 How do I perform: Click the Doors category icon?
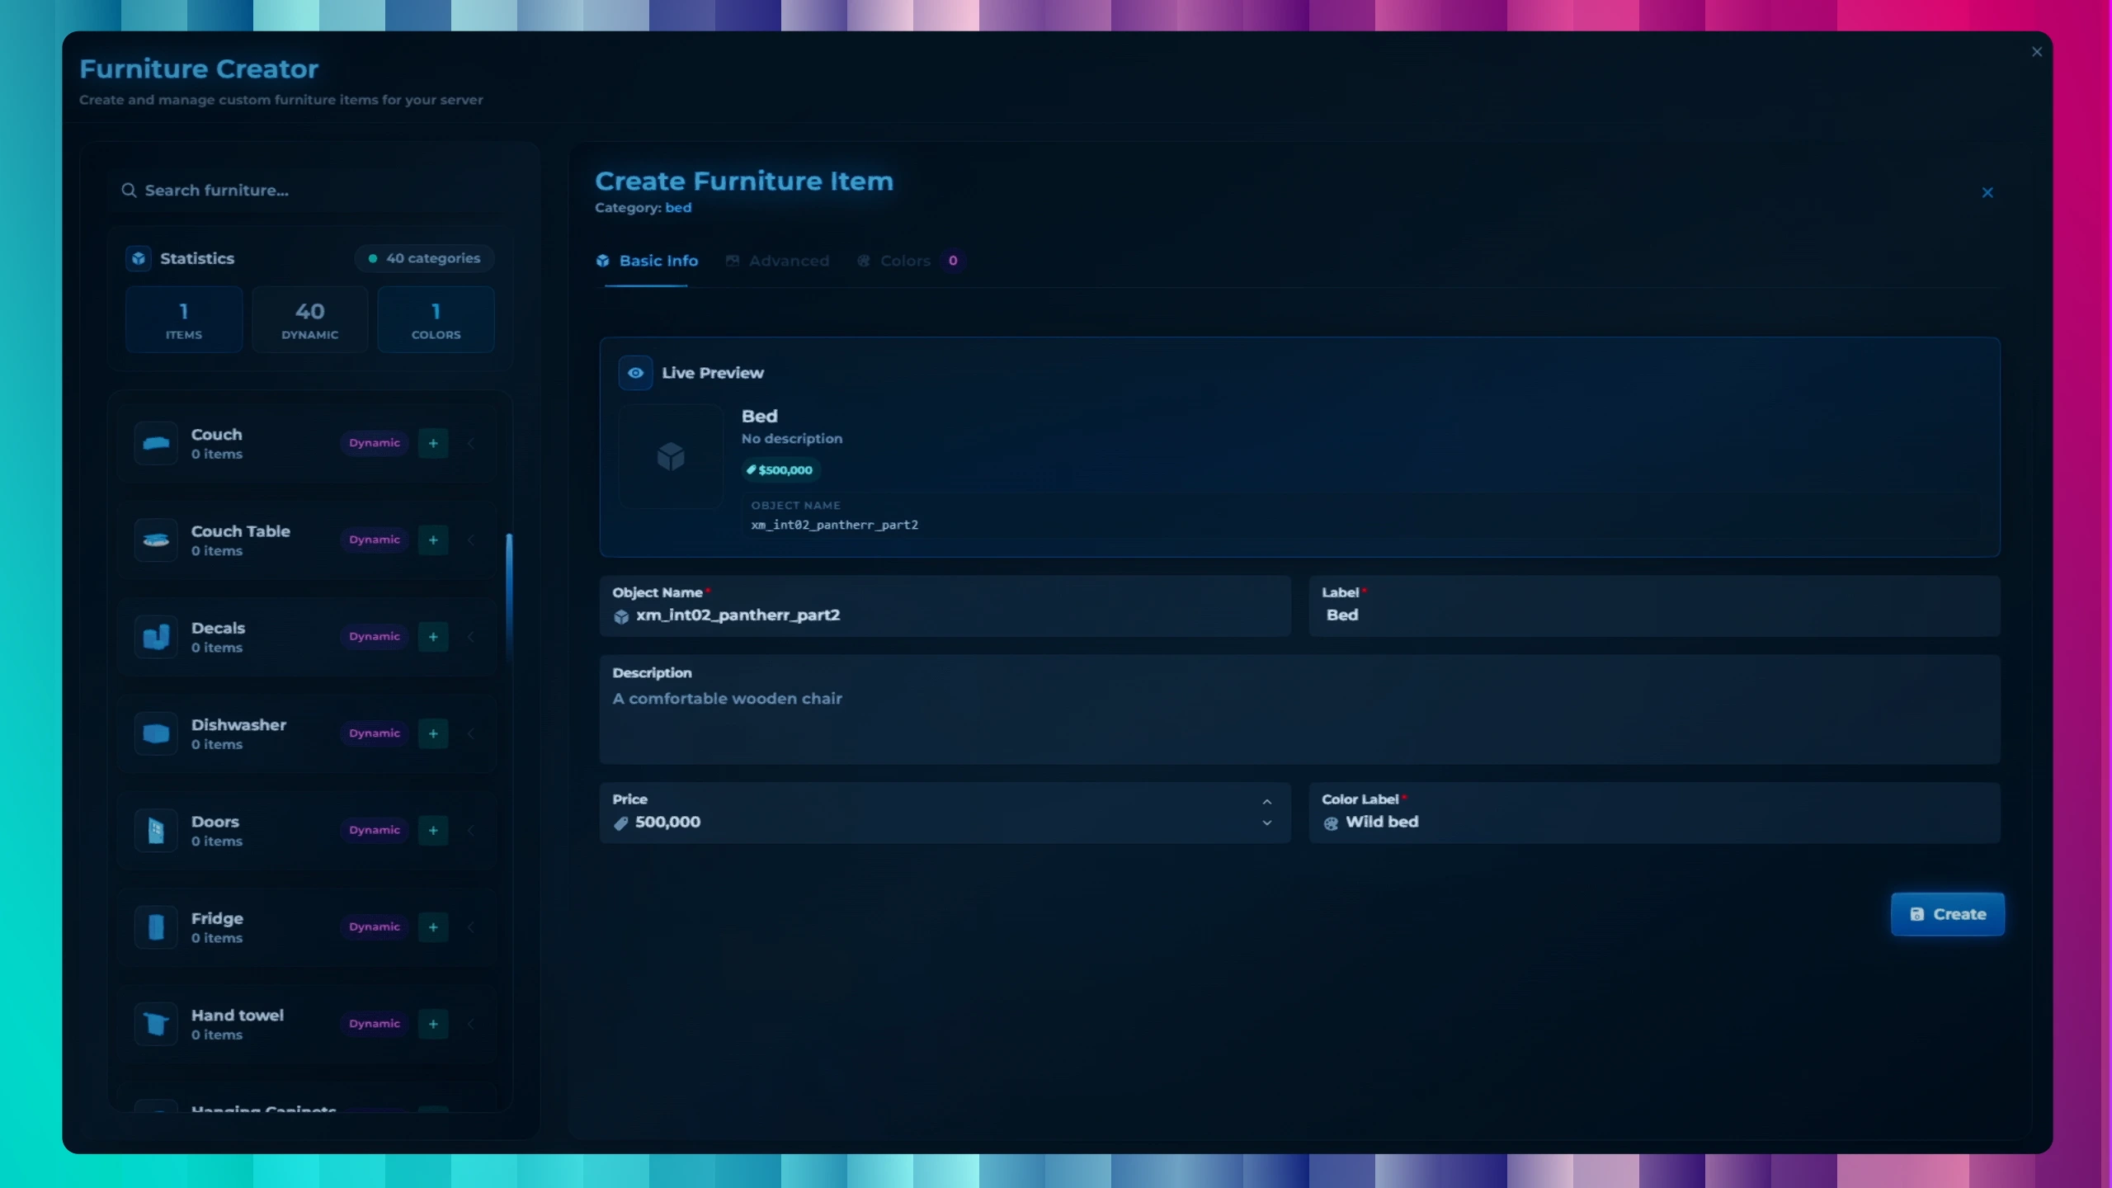click(x=156, y=830)
